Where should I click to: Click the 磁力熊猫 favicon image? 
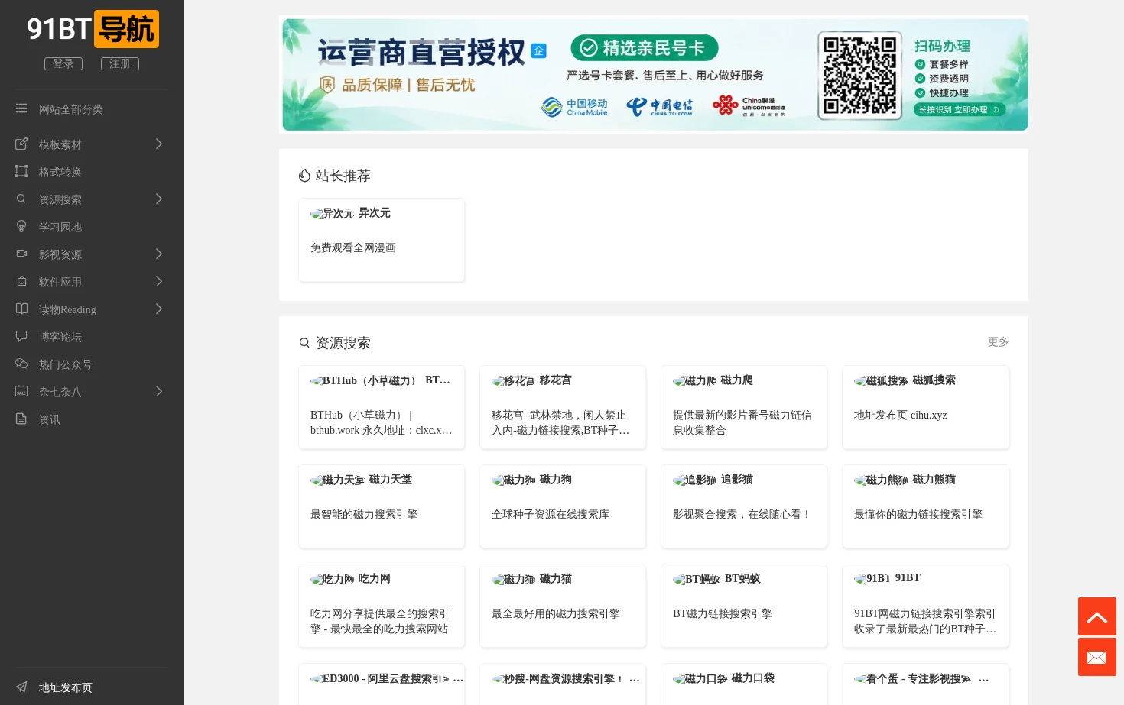pyautogui.click(x=881, y=480)
